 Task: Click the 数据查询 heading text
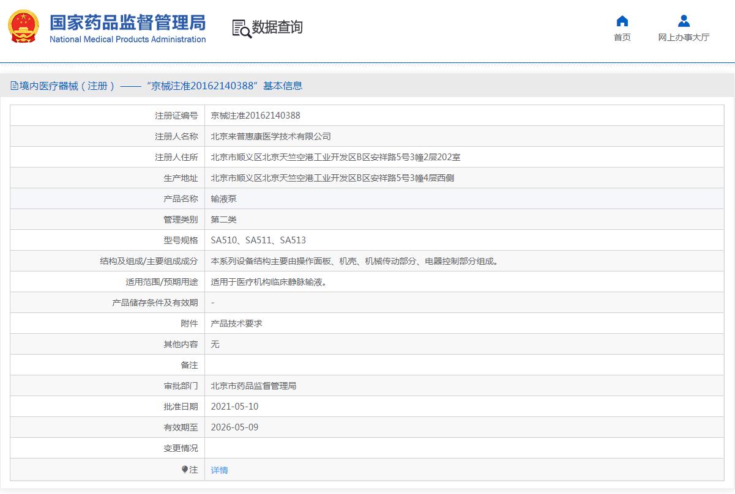277,28
